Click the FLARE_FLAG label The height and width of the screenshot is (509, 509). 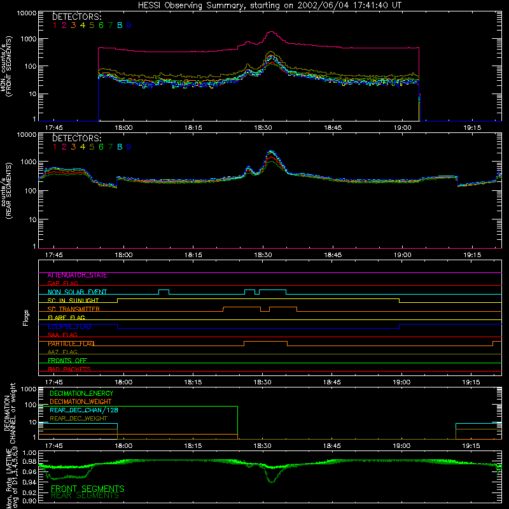pos(66,317)
